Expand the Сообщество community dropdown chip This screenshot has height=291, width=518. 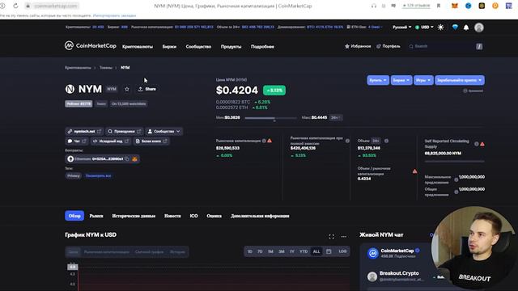click(x=164, y=131)
